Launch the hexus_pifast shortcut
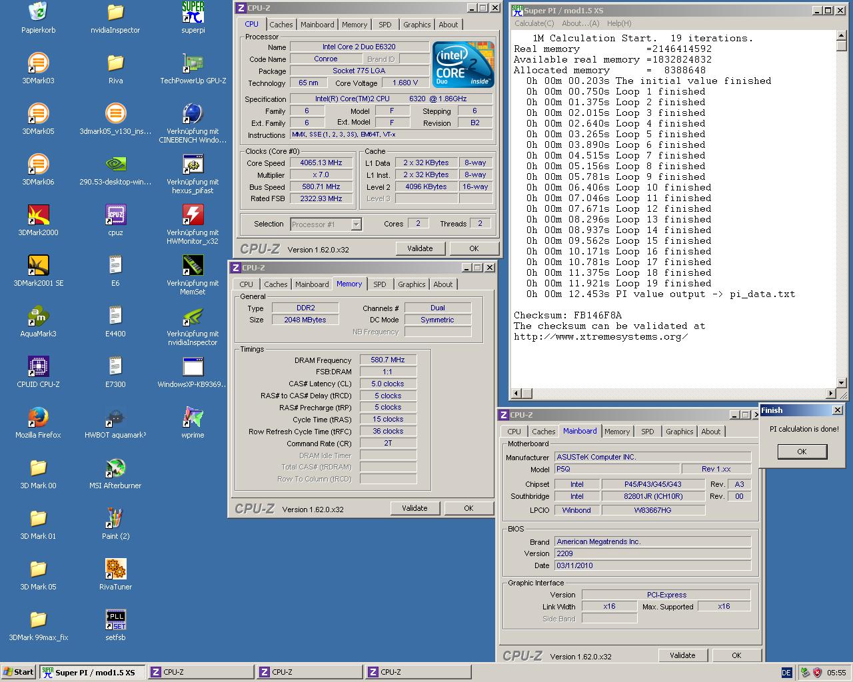 point(193,164)
